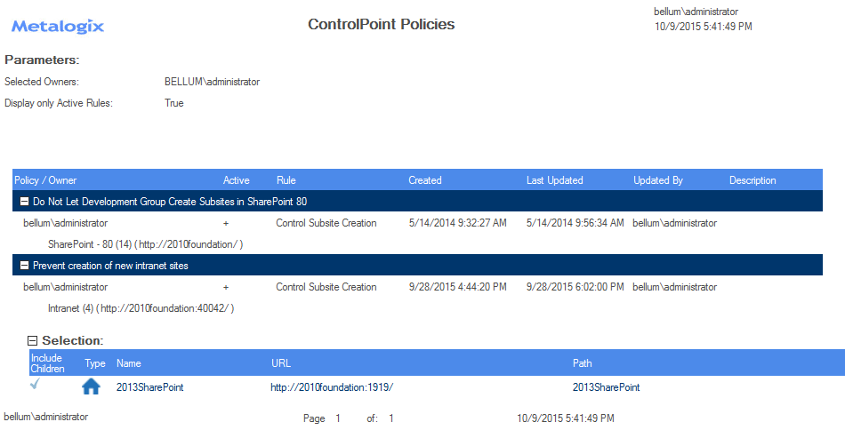Click the 'Display only Active Rules:' label
Viewport: 845px width, 438px height.
(59, 103)
